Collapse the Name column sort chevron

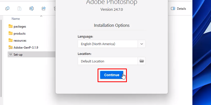(41, 16)
